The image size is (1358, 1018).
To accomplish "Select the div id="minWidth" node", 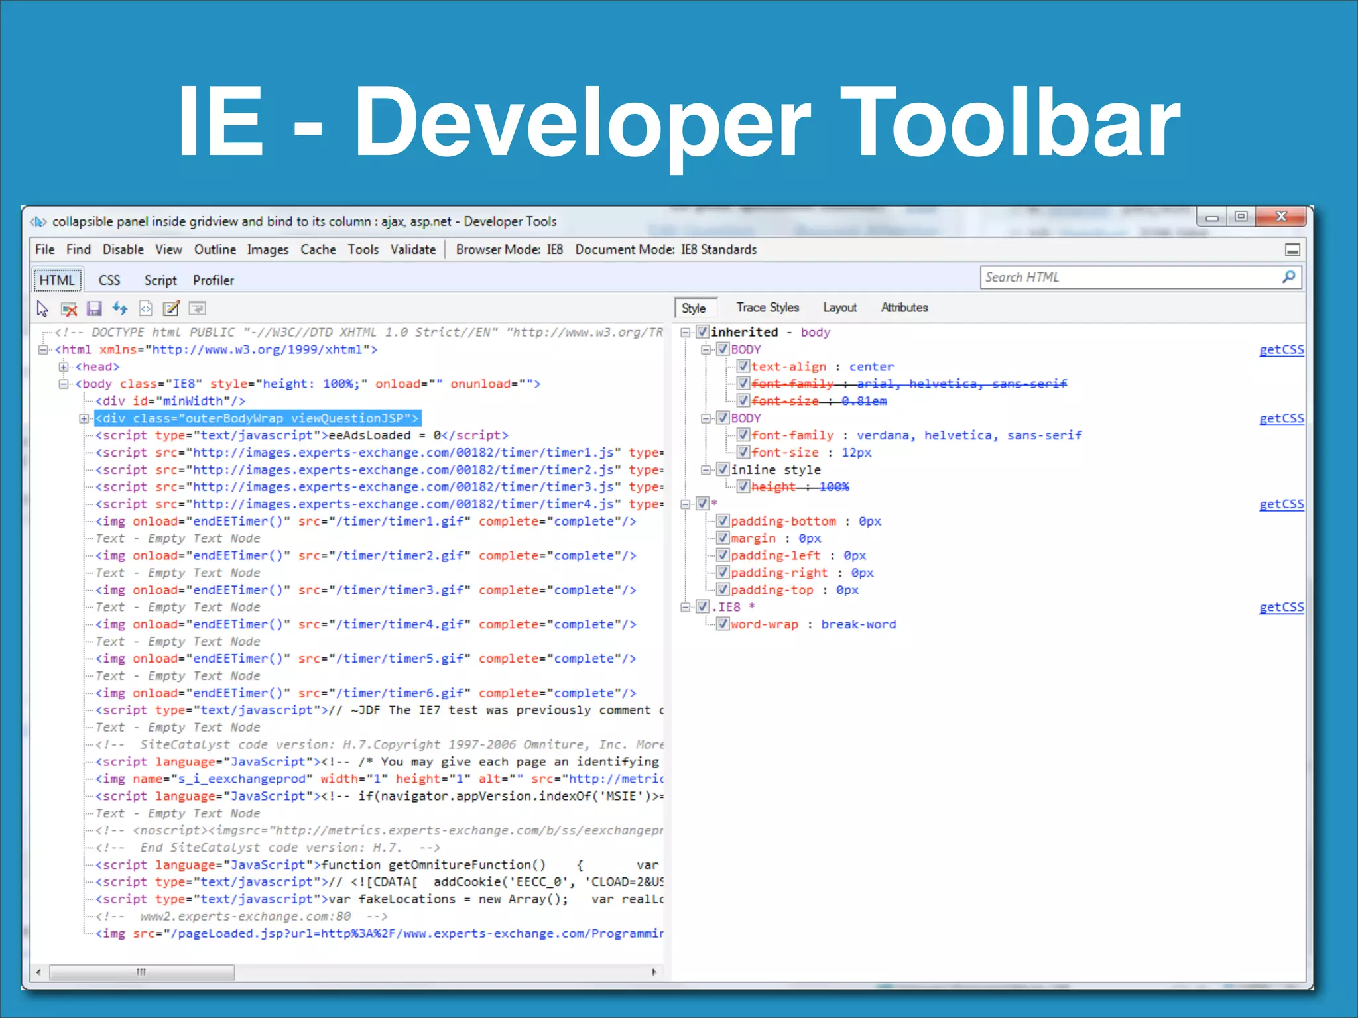I will 170,401.
